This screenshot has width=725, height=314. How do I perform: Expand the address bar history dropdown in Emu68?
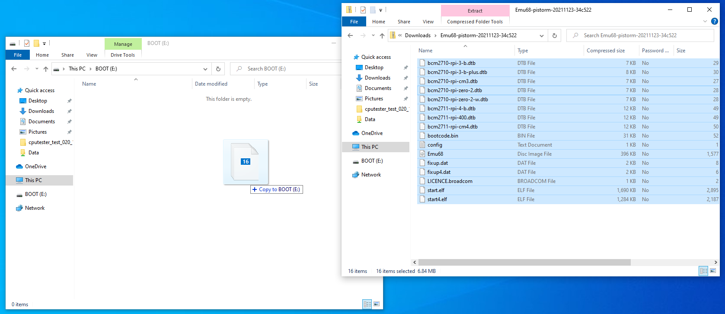[x=542, y=35]
